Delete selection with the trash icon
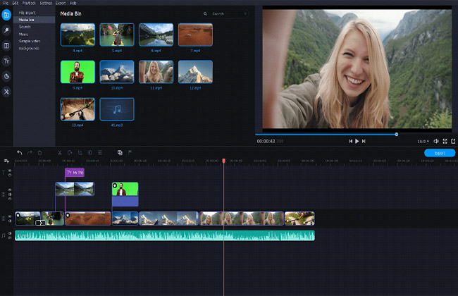This screenshot has width=458, height=296. click(x=39, y=152)
